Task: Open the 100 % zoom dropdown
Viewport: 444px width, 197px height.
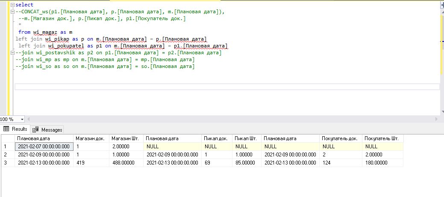Action: 23,119
